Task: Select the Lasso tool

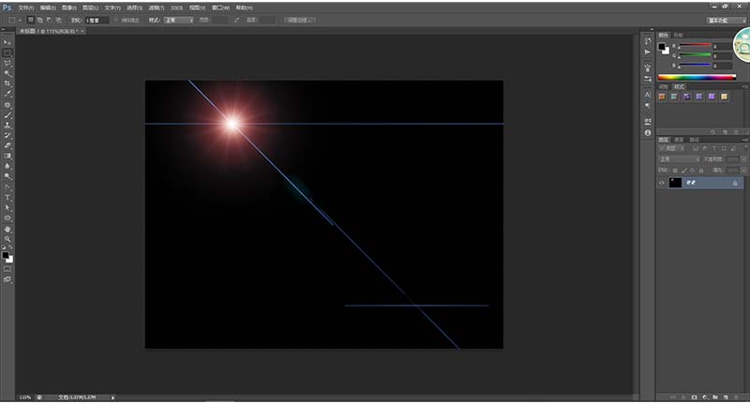Action: click(x=7, y=63)
